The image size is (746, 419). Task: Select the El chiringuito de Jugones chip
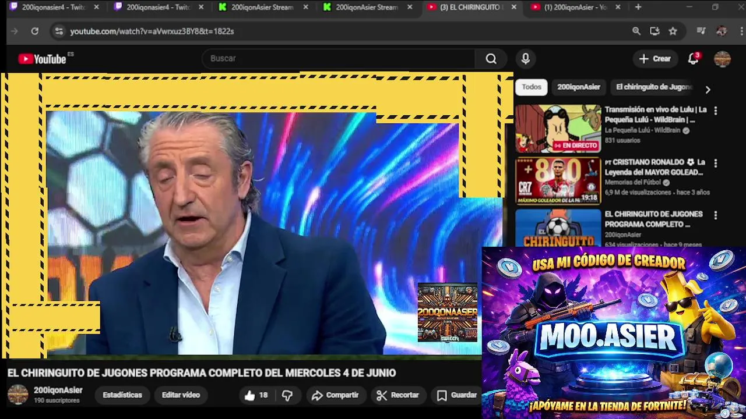pyautogui.click(x=654, y=87)
